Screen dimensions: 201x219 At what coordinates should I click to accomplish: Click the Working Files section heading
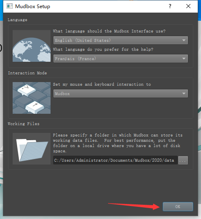[24, 124]
